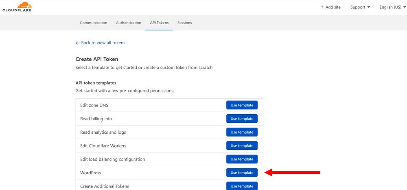Open the Sessions tab
The width and height of the screenshot is (407, 190).
pyautogui.click(x=184, y=23)
